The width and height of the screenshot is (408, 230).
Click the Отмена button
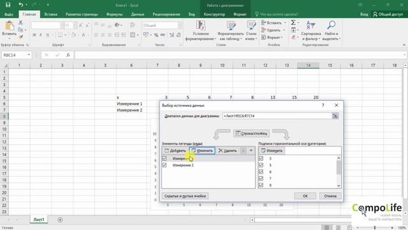pos(330,196)
